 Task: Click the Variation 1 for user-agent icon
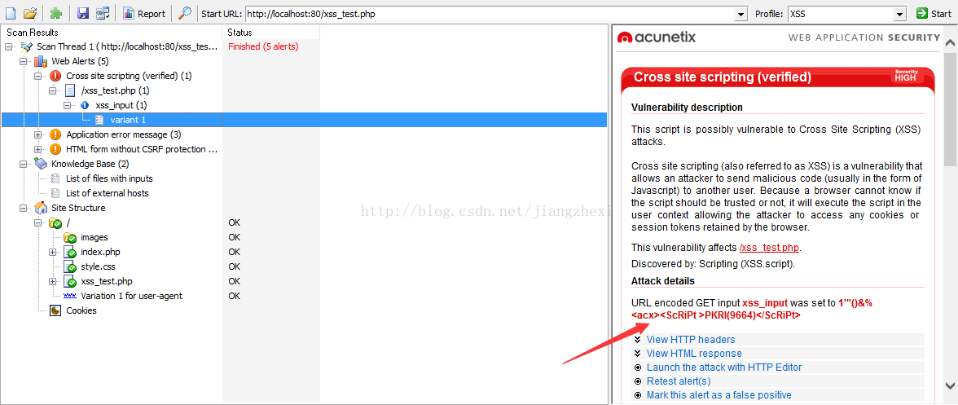[x=70, y=296]
